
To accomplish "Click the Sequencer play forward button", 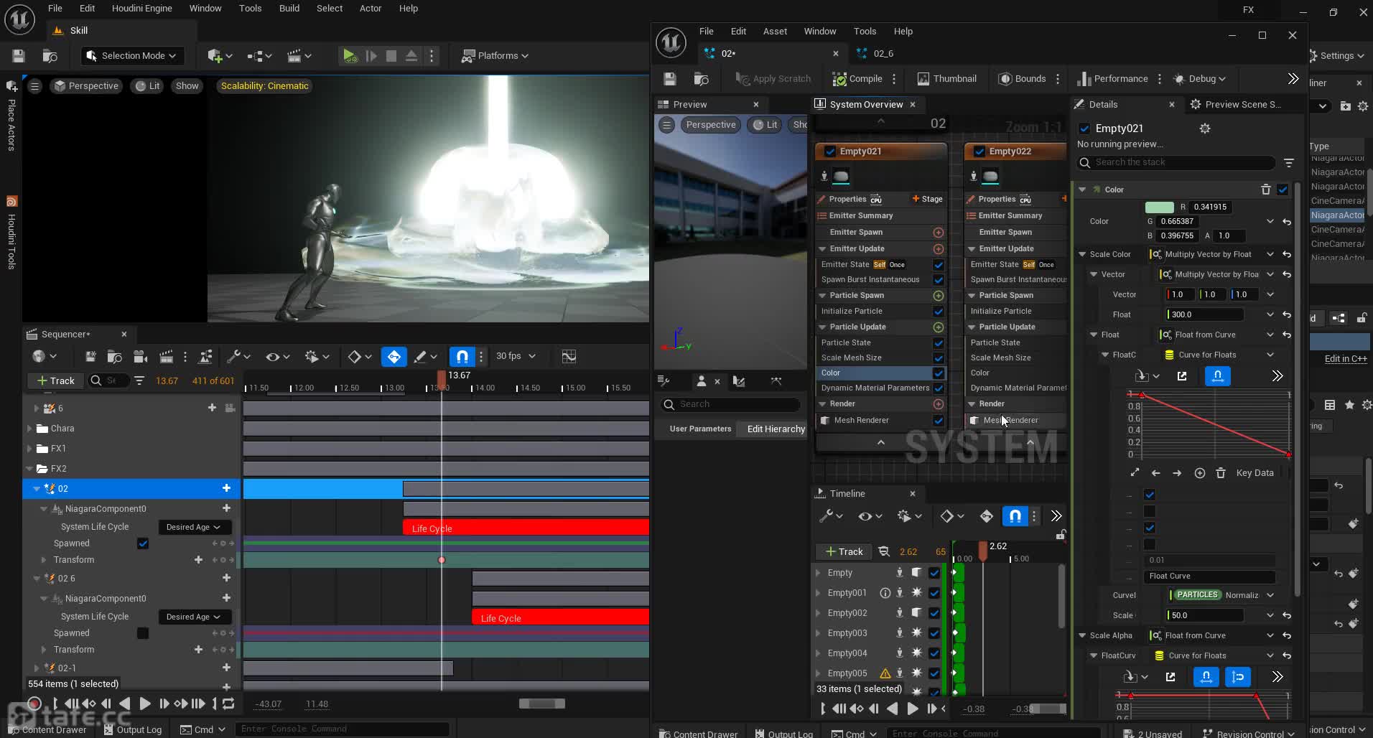I will (144, 704).
